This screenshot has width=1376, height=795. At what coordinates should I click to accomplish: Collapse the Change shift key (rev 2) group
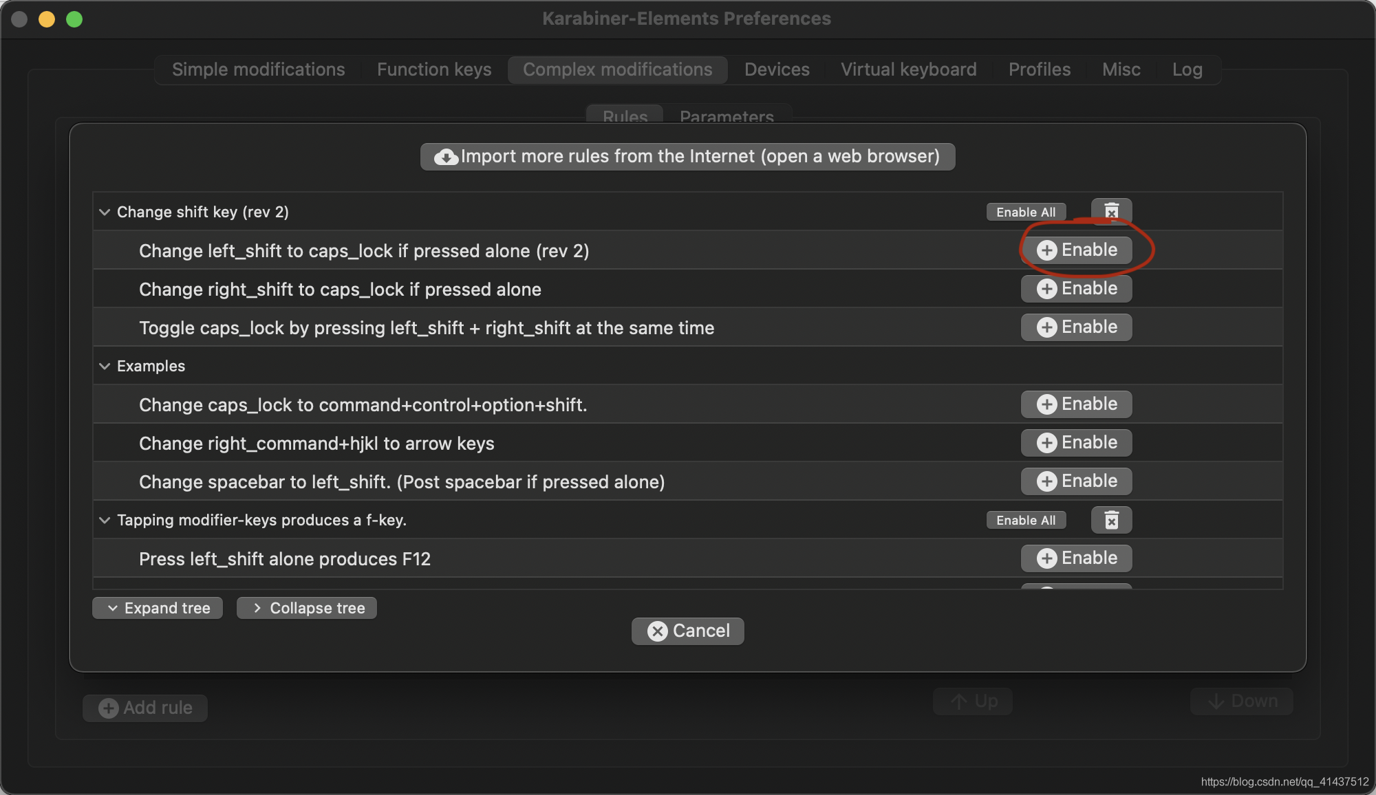(105, 212)
